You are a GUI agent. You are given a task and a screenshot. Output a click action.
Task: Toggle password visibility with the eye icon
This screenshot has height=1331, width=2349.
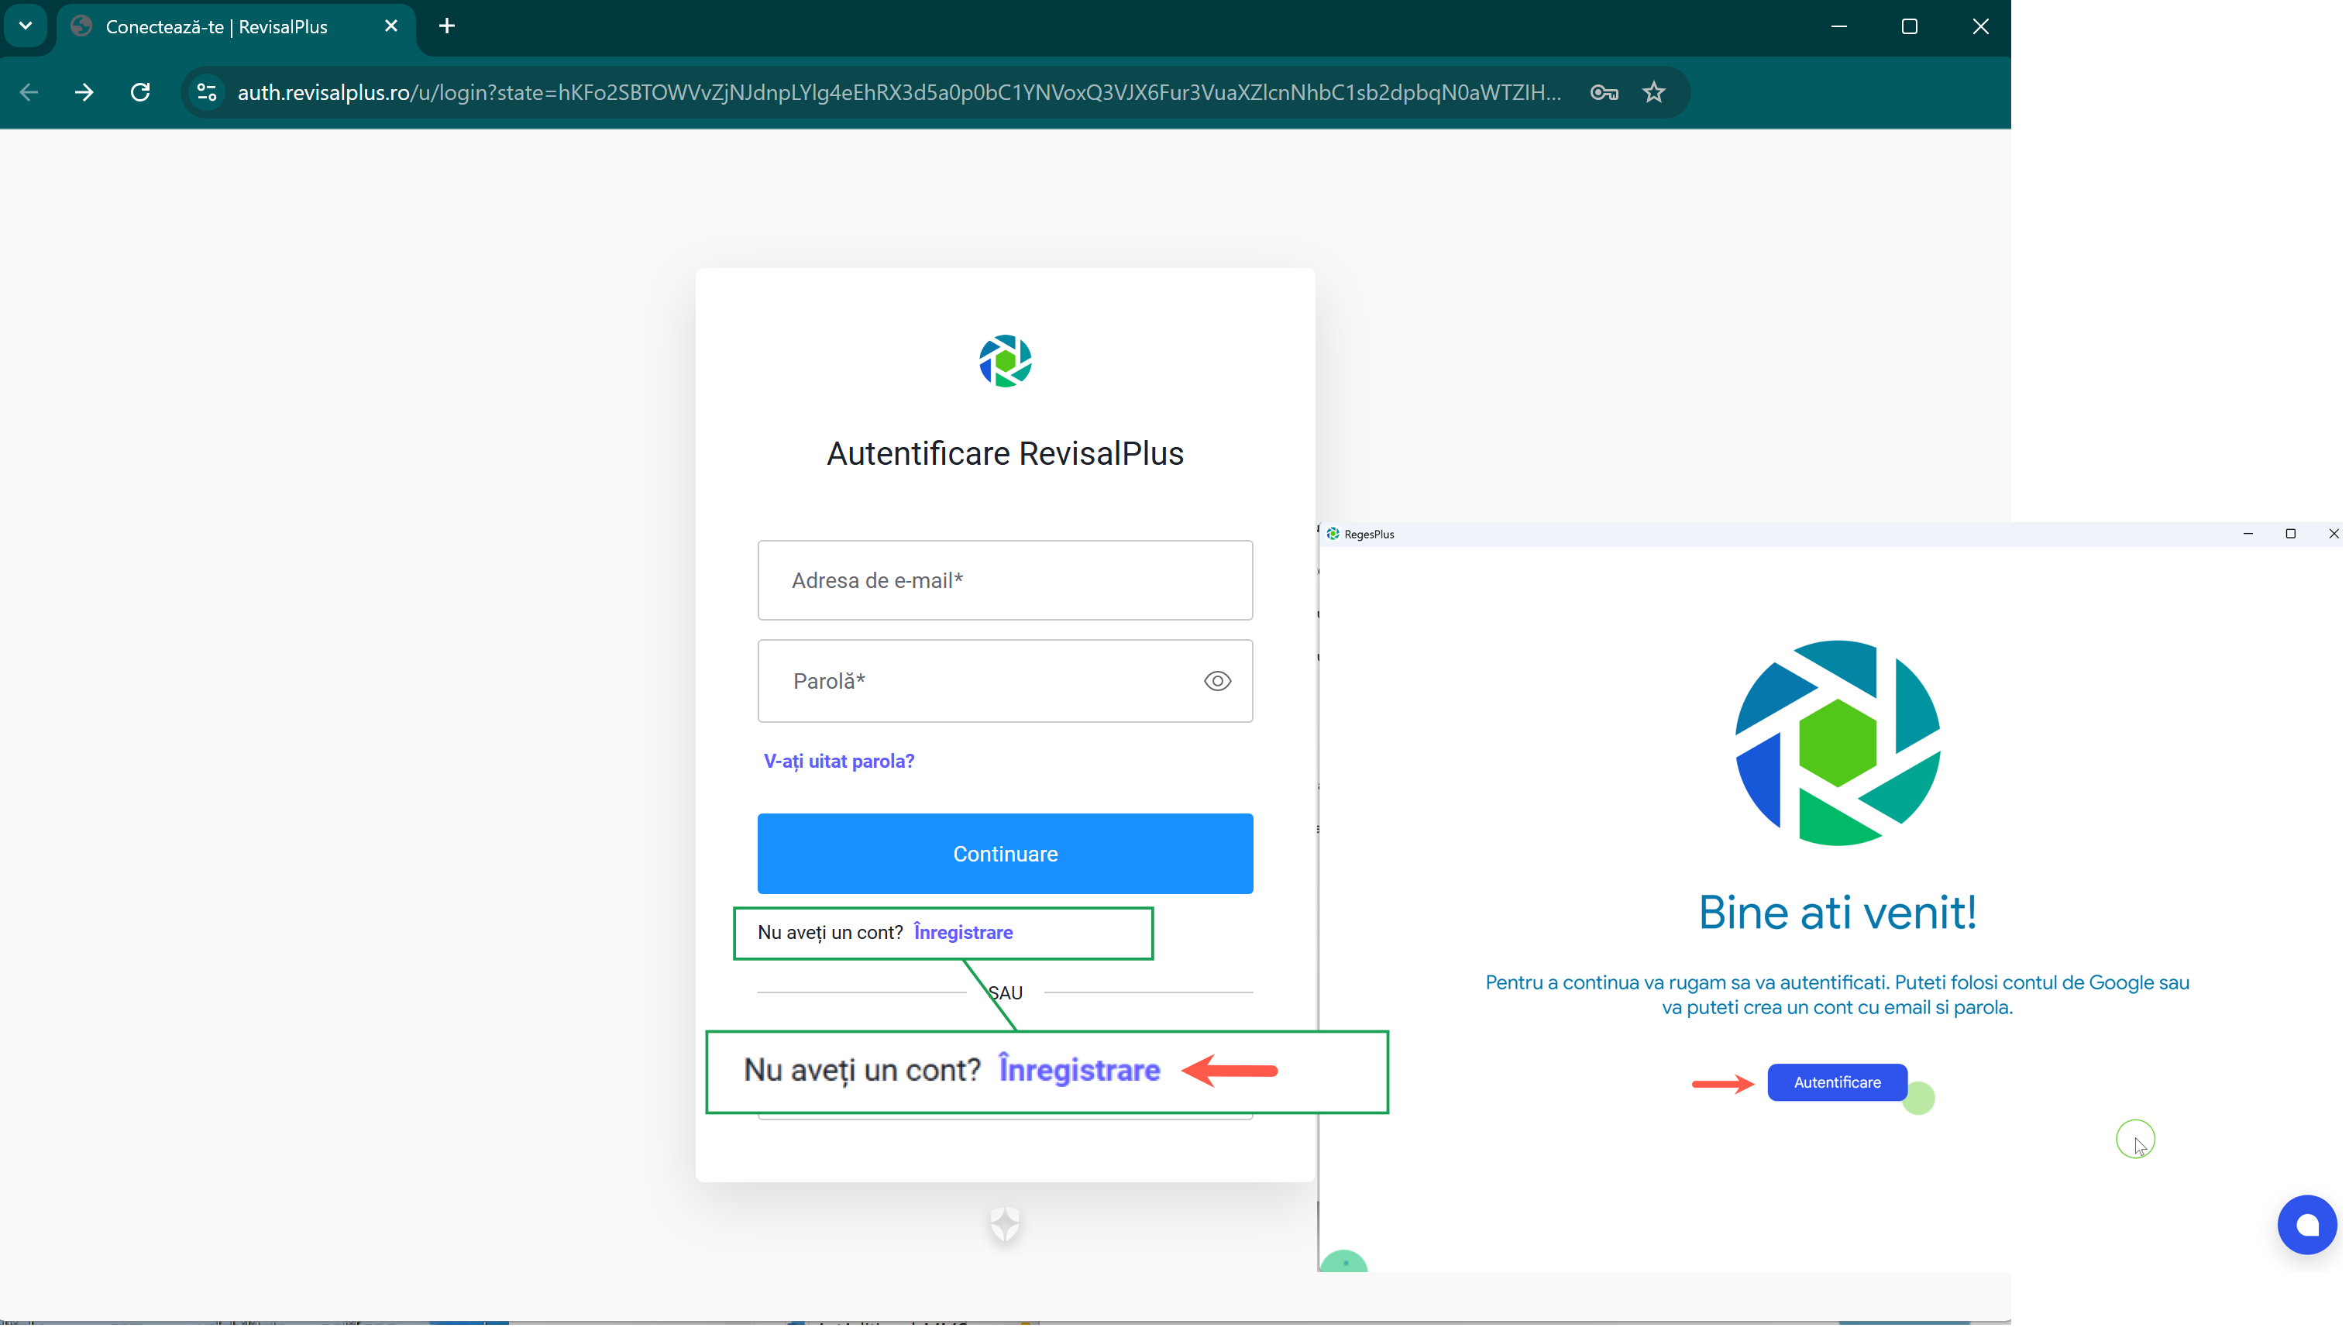[1217, 681]
